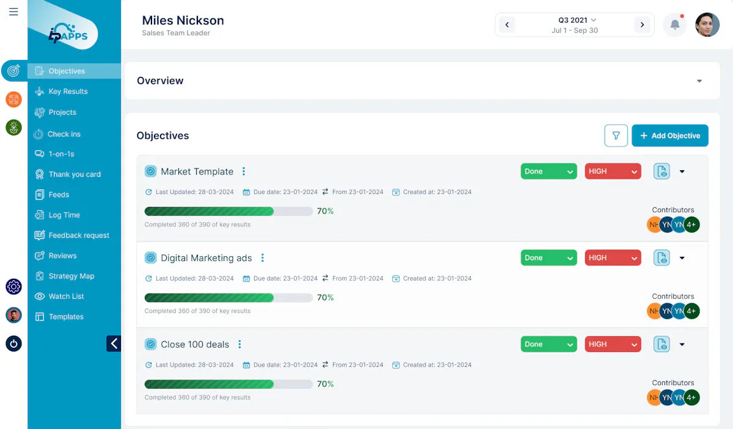Open the three-dot menu for Digital Marketing ads
The image size is (733, 429).
[x=263, y=258]
